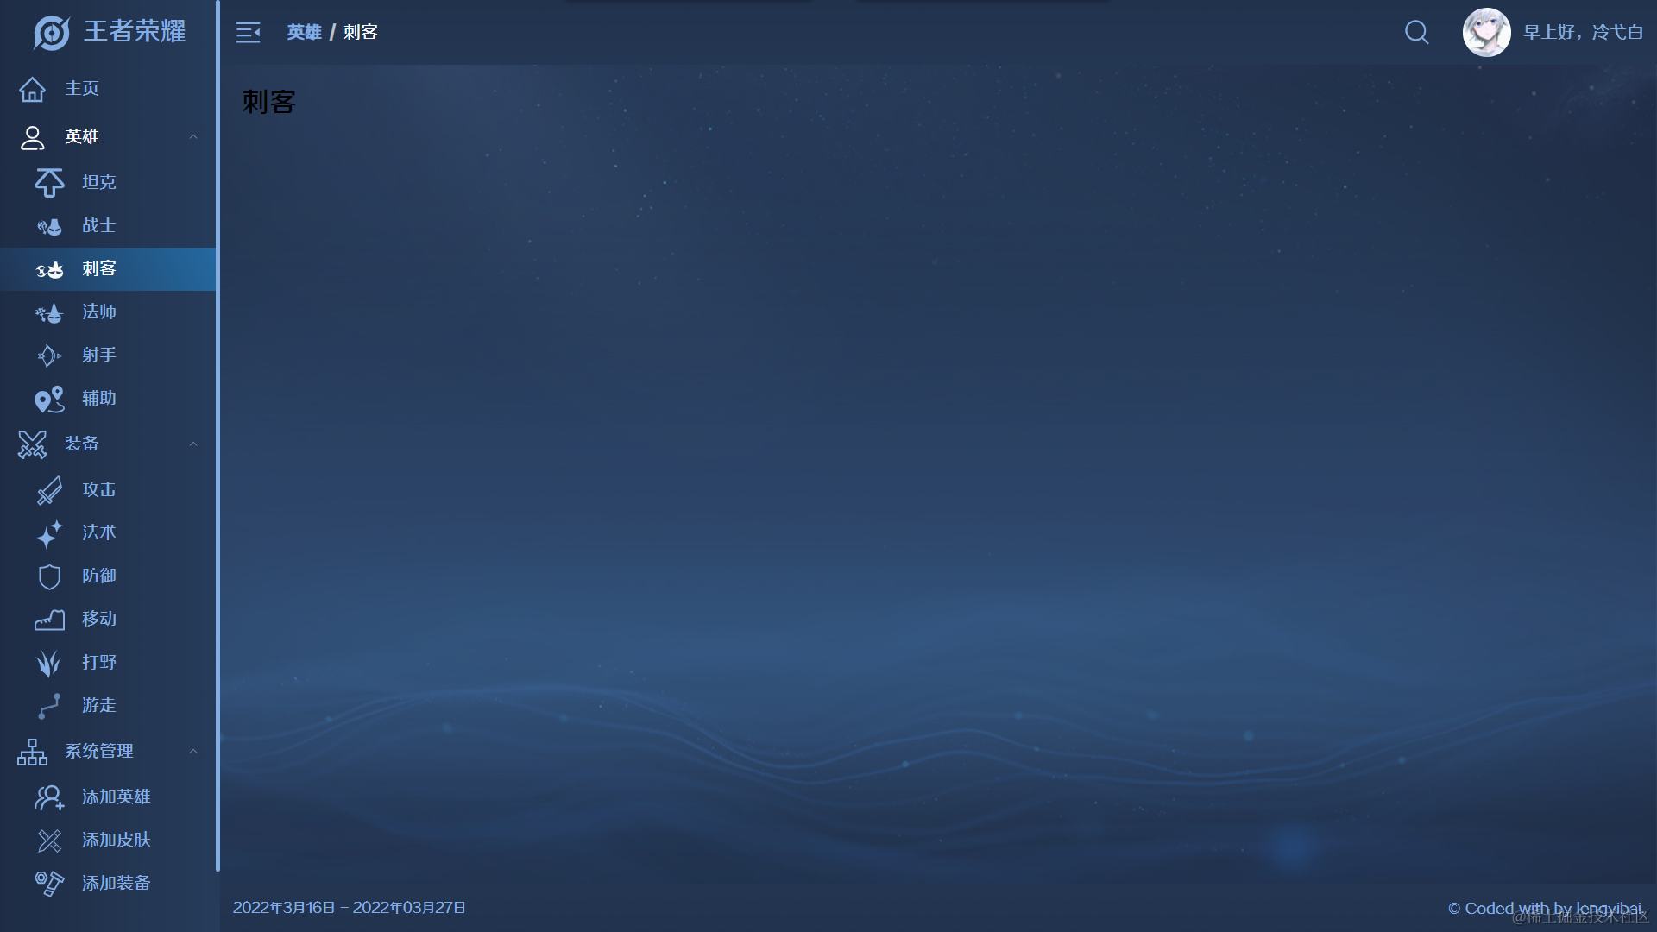Select the 坦克 tank icon
Image resolution: width=1657 pixels, height=932 pixels.
click(49, 182)
